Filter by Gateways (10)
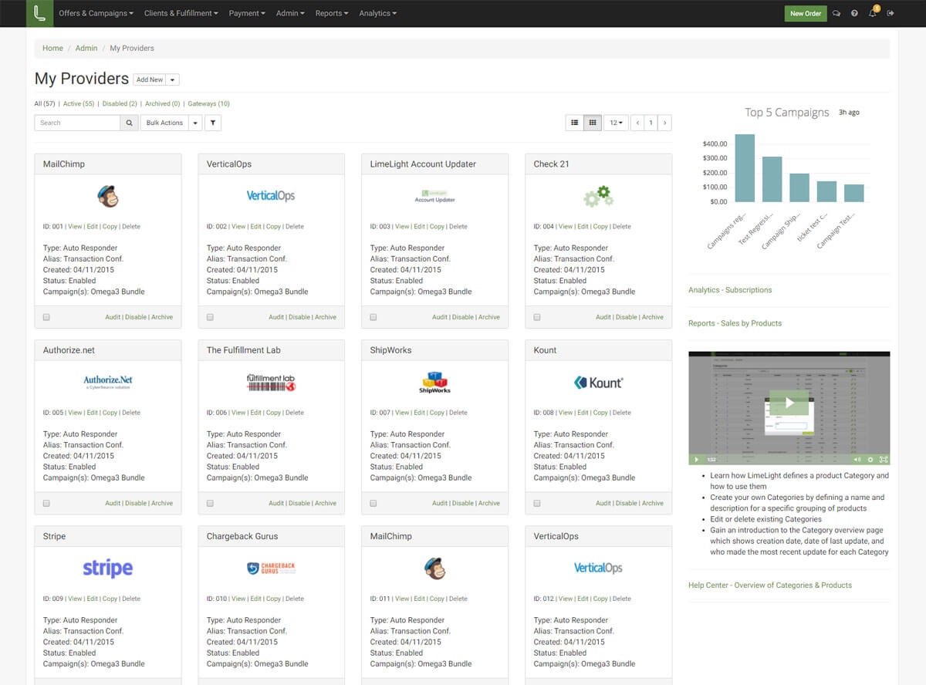 click(x=208, y=103)
